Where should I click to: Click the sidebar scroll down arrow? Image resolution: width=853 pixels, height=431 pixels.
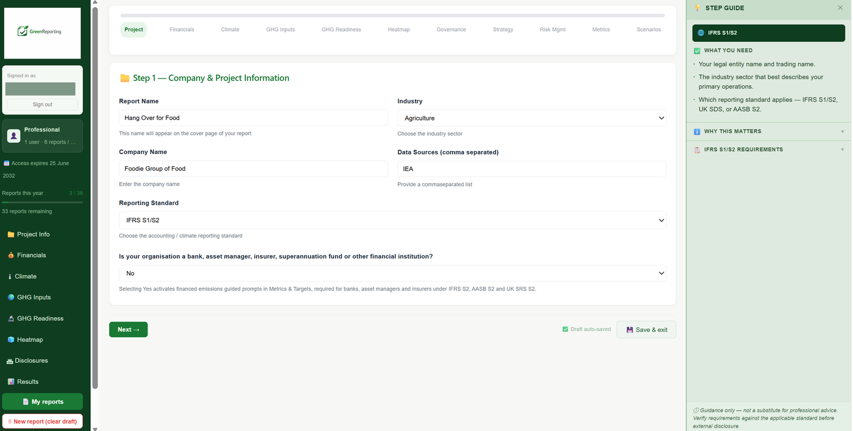[x=94, y=429]
